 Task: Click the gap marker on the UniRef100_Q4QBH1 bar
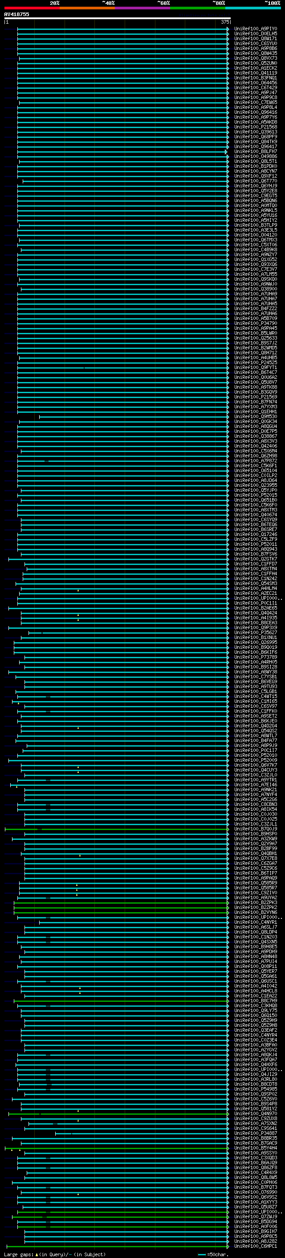point(80,855)
